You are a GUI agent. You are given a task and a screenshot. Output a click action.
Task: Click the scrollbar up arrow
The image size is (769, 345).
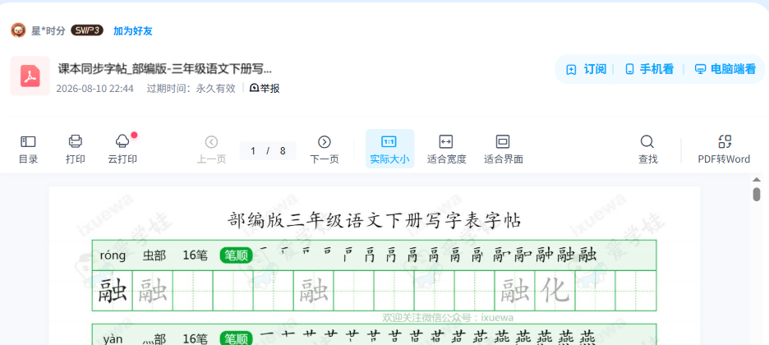click(757, 180)
